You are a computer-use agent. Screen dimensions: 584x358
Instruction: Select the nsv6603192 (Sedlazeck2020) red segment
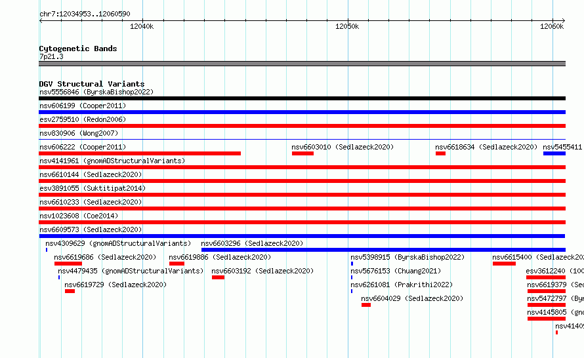tap(219, 277)
